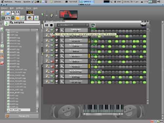
Task: Open the Edit menu
Action: tap(12, 8)
